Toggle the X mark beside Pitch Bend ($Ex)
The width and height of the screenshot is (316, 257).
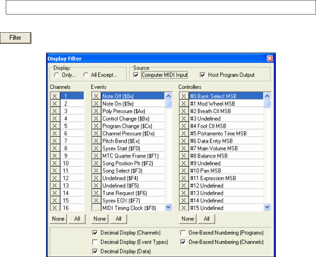(x=96, y=141)
